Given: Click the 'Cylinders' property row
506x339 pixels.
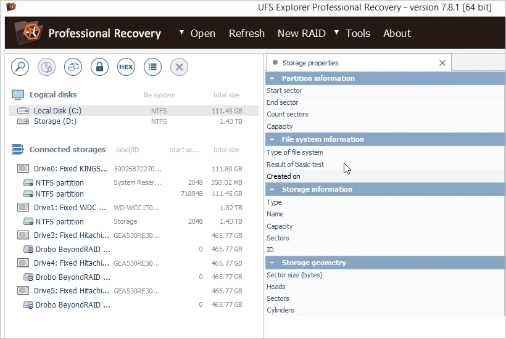Looking at the screenshot, I should tap(385, 310).
